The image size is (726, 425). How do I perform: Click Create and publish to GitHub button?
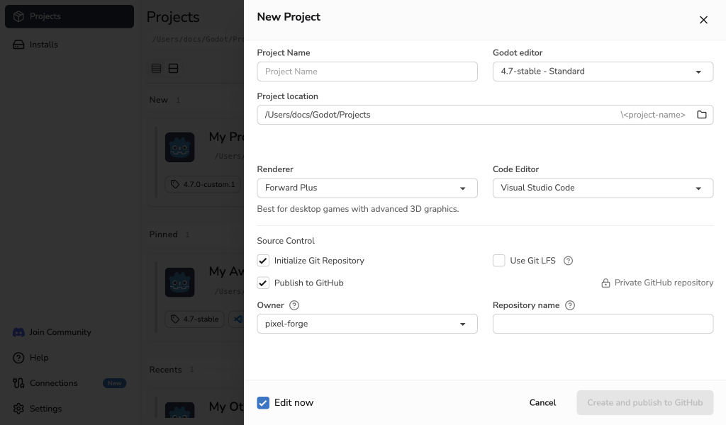(644, 403)
